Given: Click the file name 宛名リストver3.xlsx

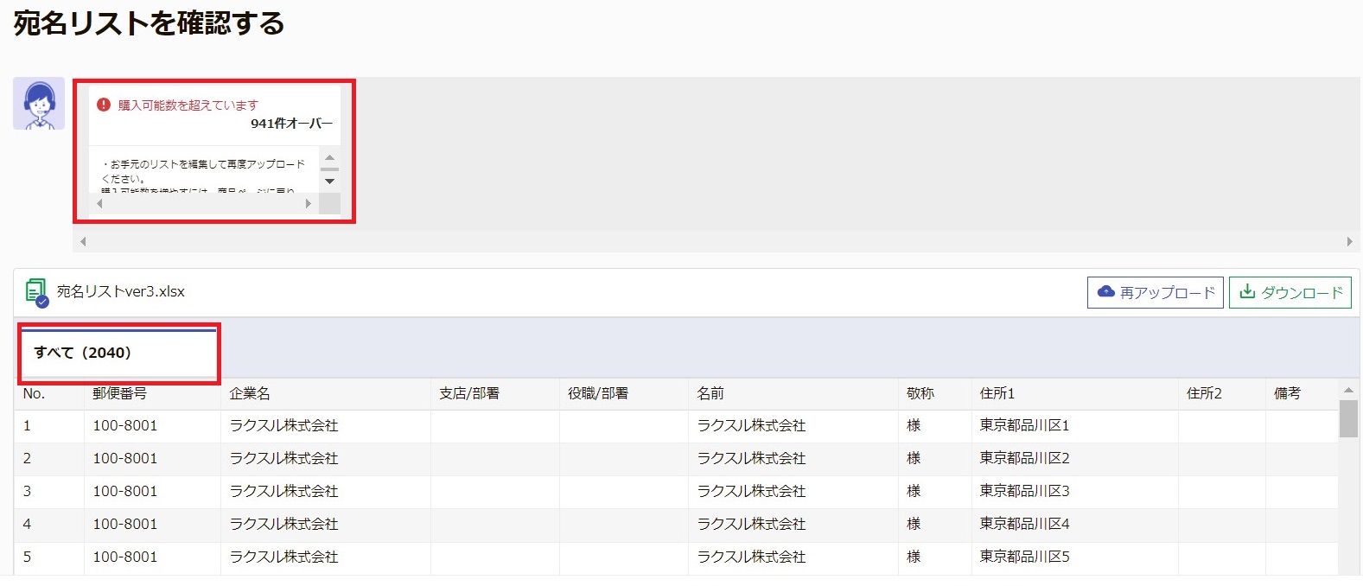Looking at the screenshot, I should click(121, 292).
